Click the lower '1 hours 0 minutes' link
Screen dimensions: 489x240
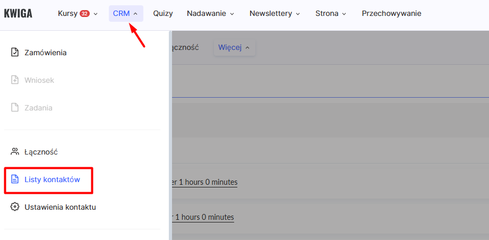click(x=203, y=217)
